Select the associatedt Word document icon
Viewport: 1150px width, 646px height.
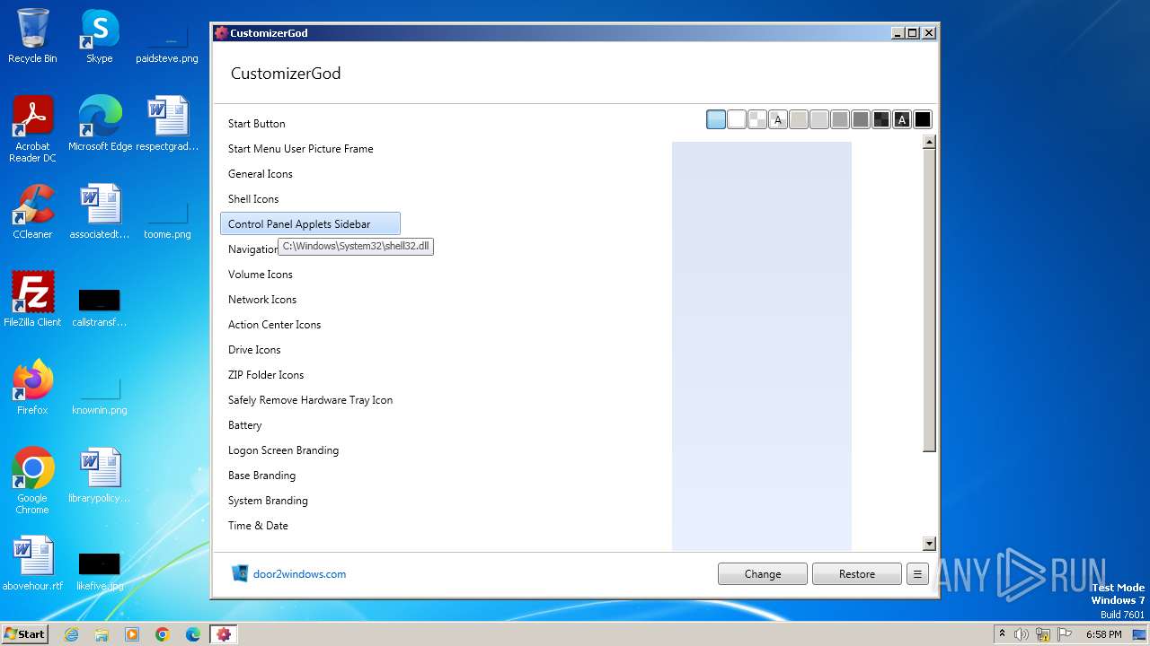[x=100, y=211]
